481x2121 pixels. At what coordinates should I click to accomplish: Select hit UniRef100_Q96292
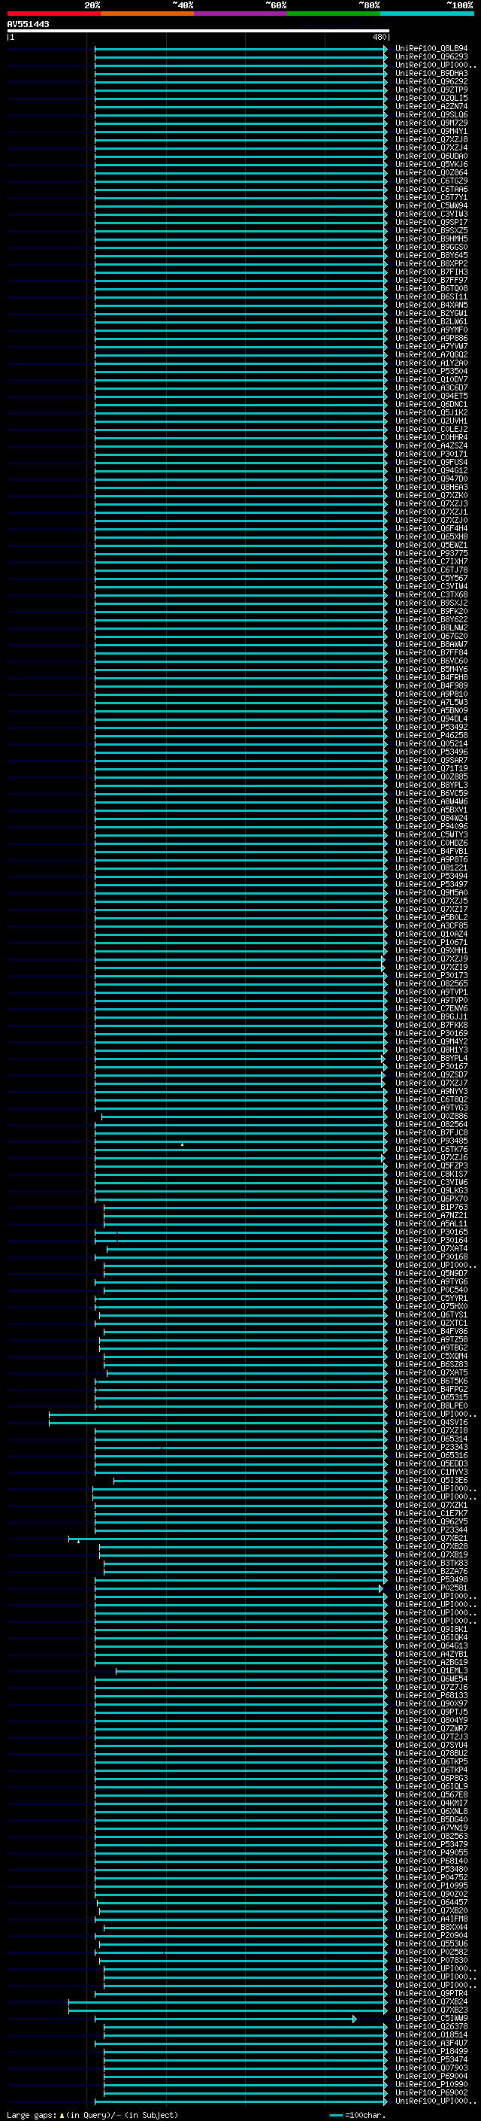click(431, 81)
